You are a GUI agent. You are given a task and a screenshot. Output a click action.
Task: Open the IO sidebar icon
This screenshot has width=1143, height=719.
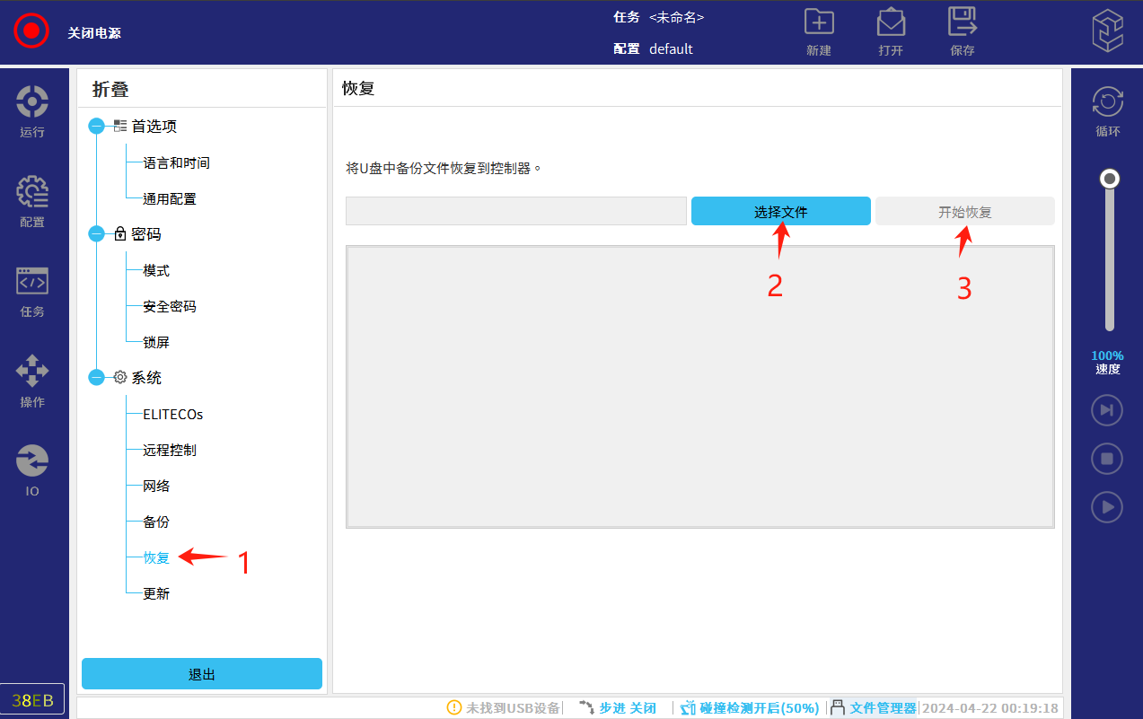pos(32,461)
